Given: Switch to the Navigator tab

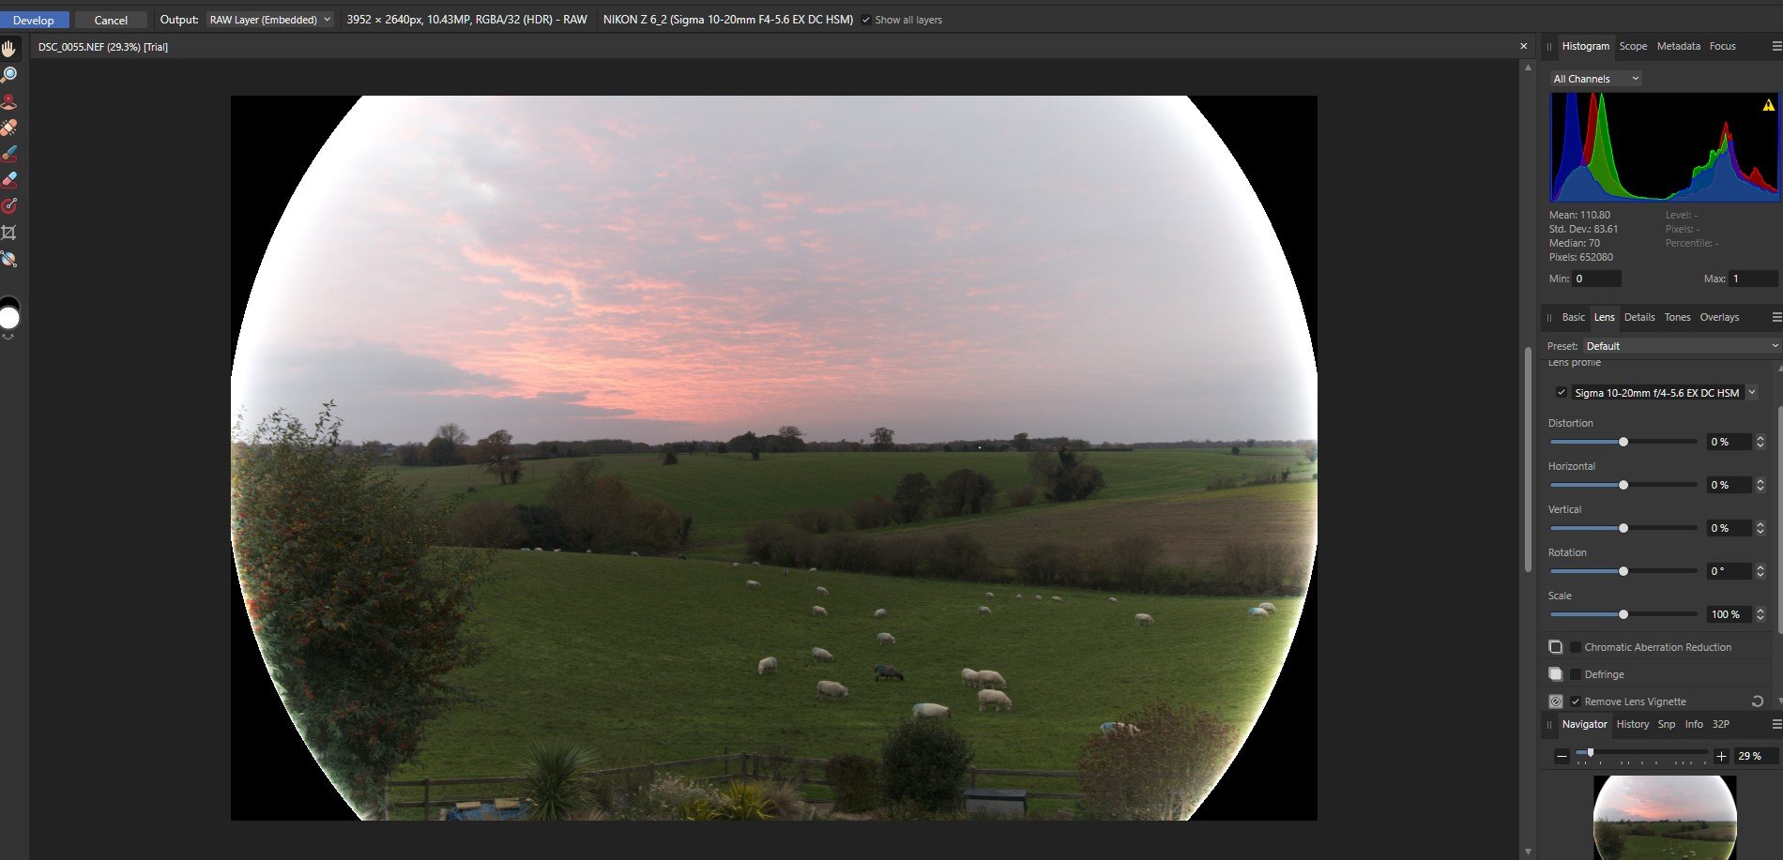Looking at the screenshot, I should tap(1584, 724).
